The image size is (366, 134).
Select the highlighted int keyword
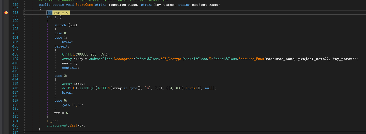49,13
